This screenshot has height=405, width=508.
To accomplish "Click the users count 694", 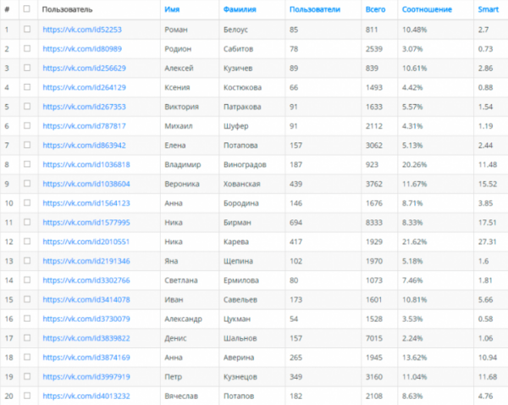I will click(x=295, y=223).
